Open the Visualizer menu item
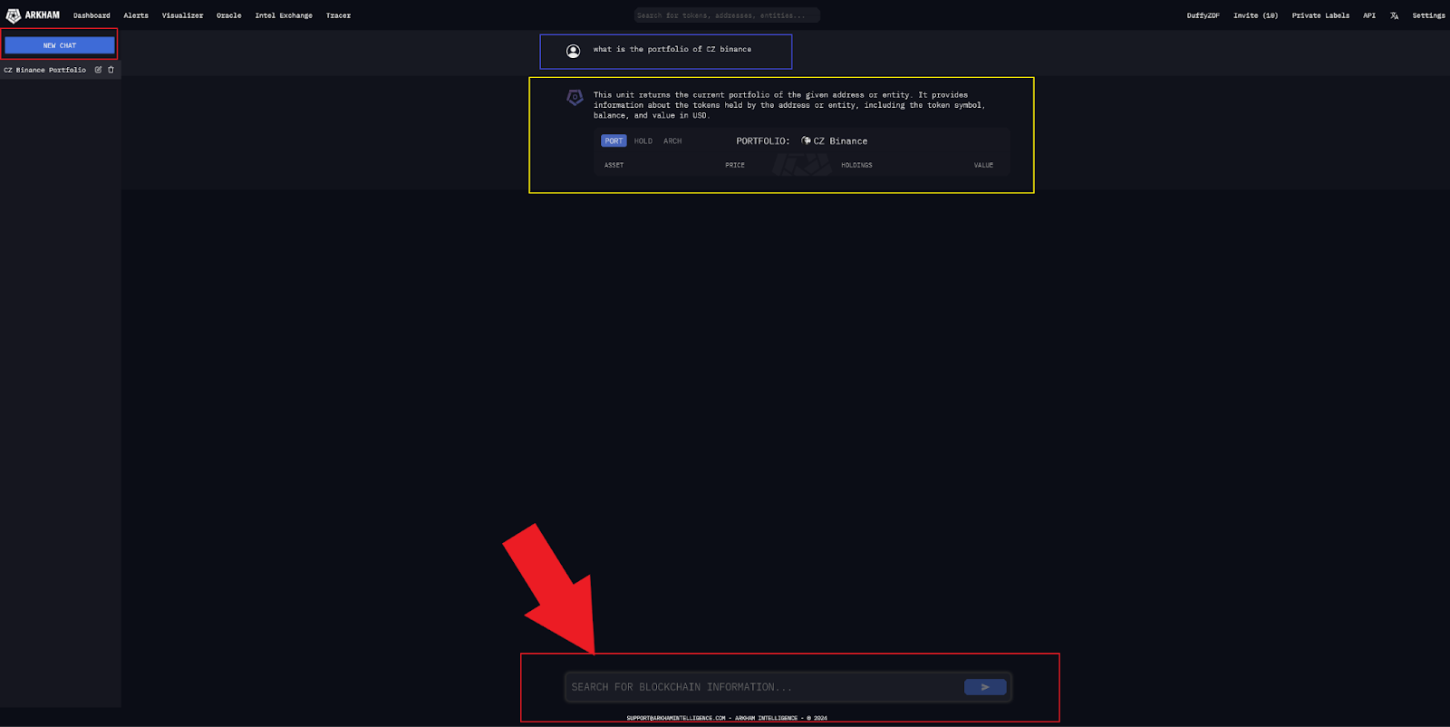 [182, 15]
